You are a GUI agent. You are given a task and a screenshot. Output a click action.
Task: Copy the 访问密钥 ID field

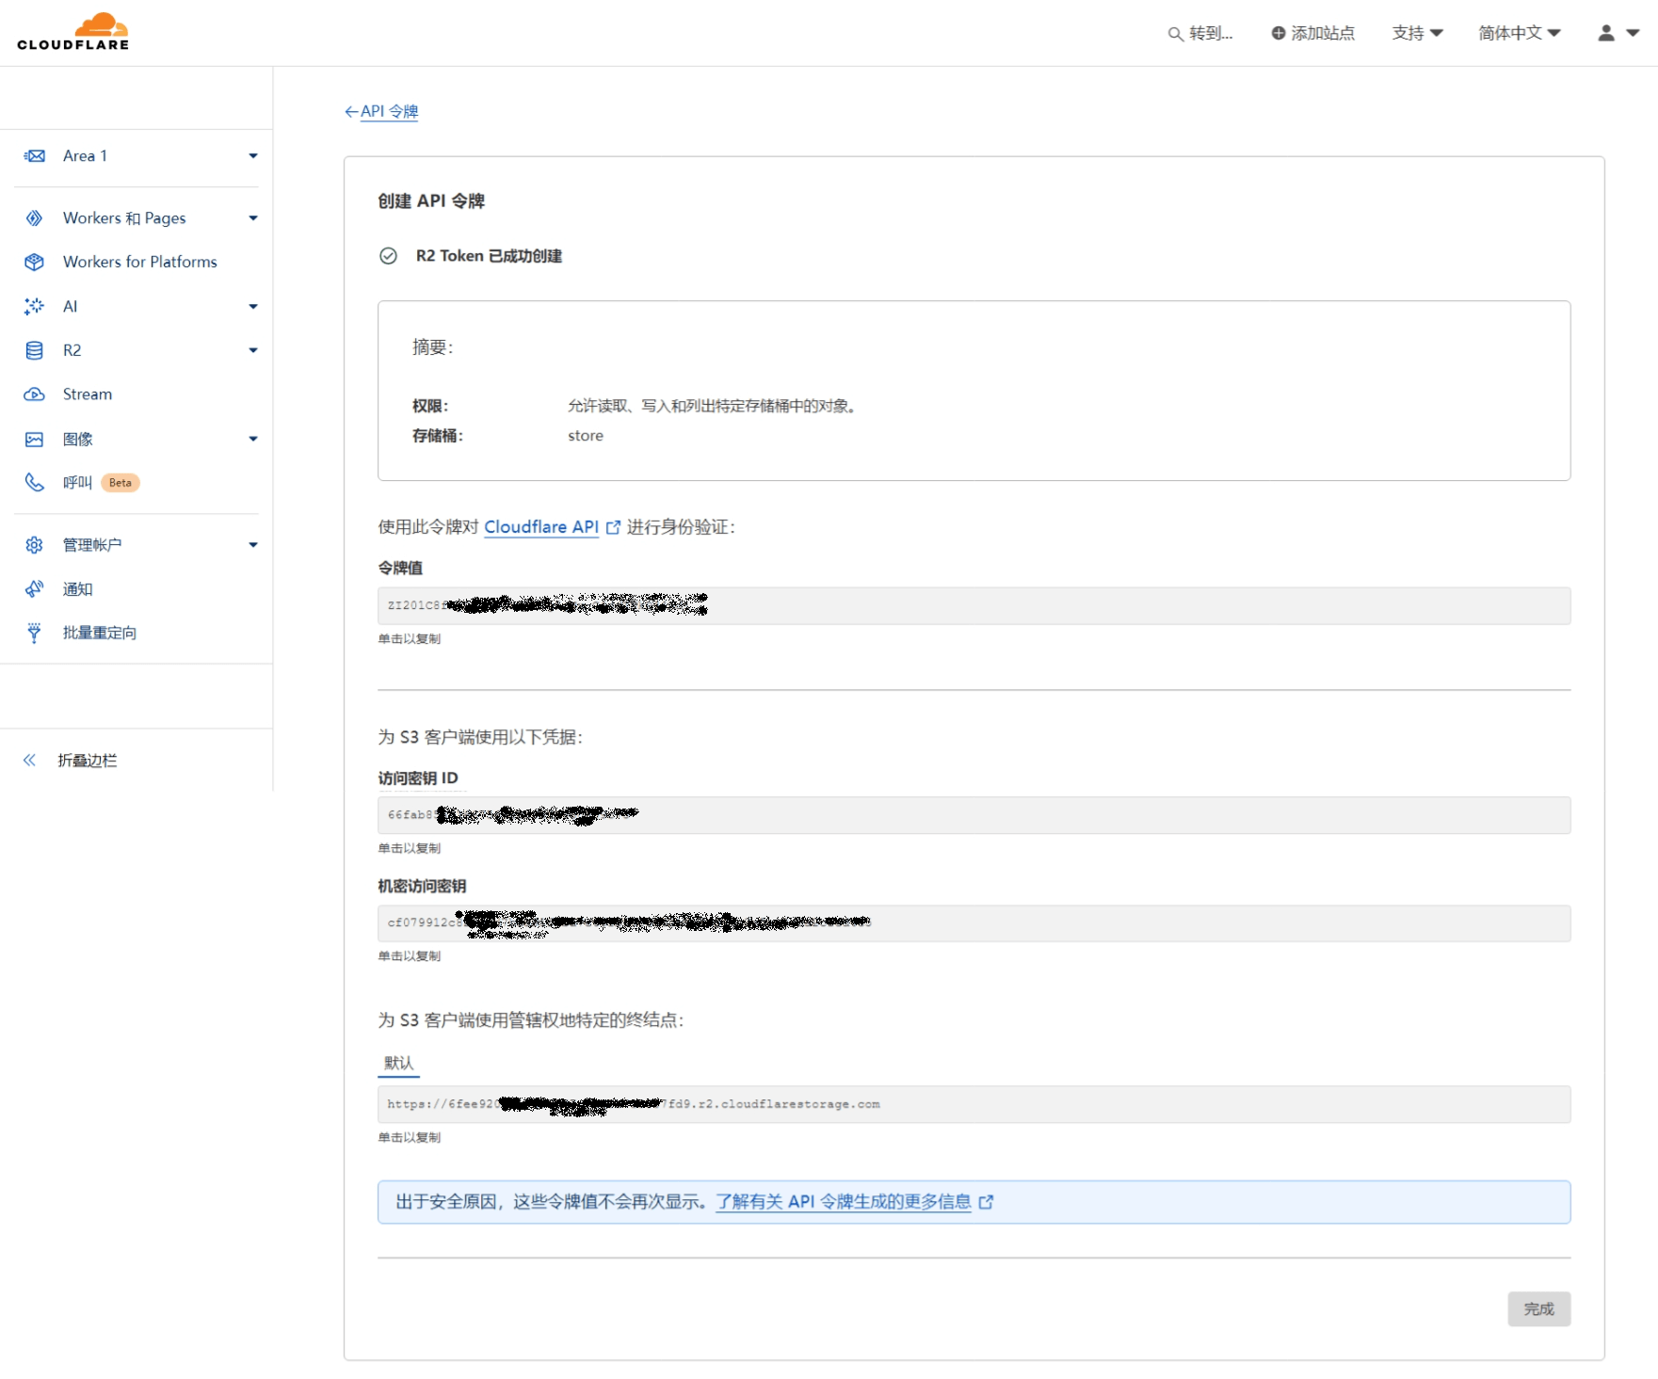pyautogui.click(x=974, y=815)
